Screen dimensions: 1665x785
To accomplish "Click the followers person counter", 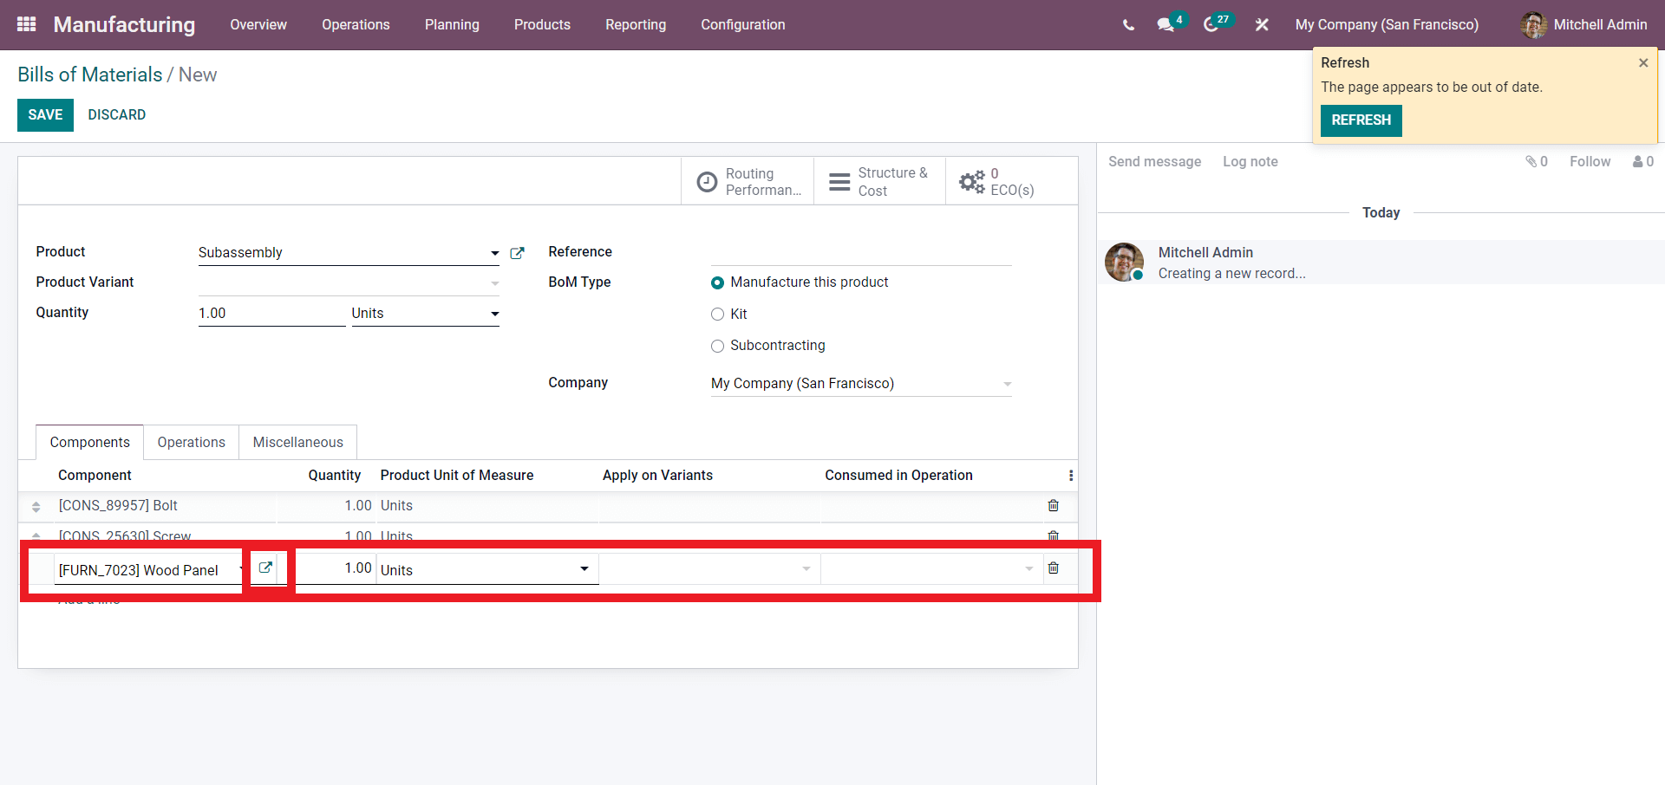I will pos(1642,161).
